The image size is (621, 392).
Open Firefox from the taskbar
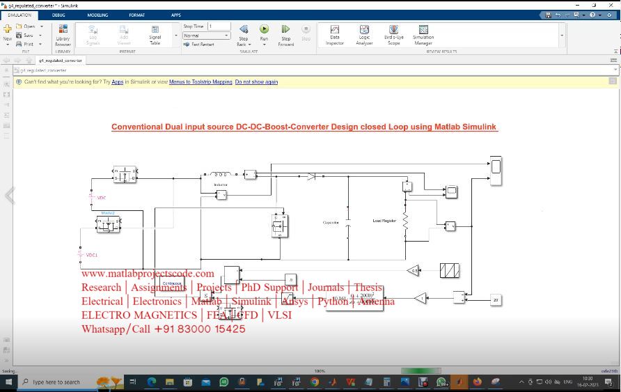coord(477,382)
